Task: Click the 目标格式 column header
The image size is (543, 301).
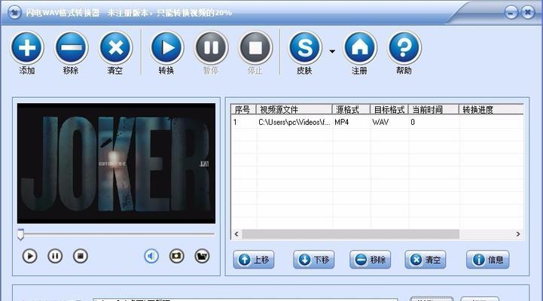Action: coord(389,110)
